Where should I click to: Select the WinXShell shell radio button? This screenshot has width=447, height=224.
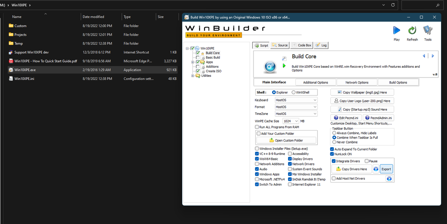294,92
